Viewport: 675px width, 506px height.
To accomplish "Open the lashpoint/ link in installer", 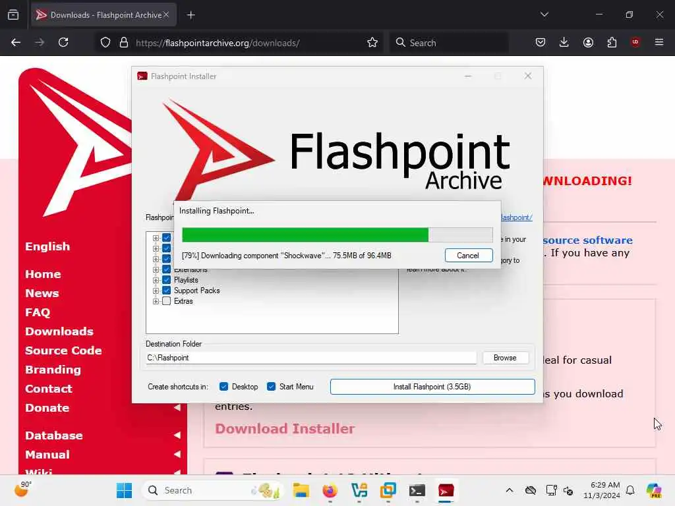I will click(517, 217).
